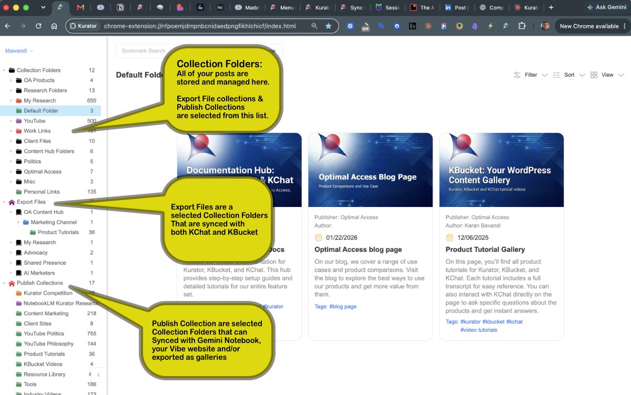Click the calendar icon next to 01/22/2026
This screenshot has width=631, height=395.
(318, 237)
